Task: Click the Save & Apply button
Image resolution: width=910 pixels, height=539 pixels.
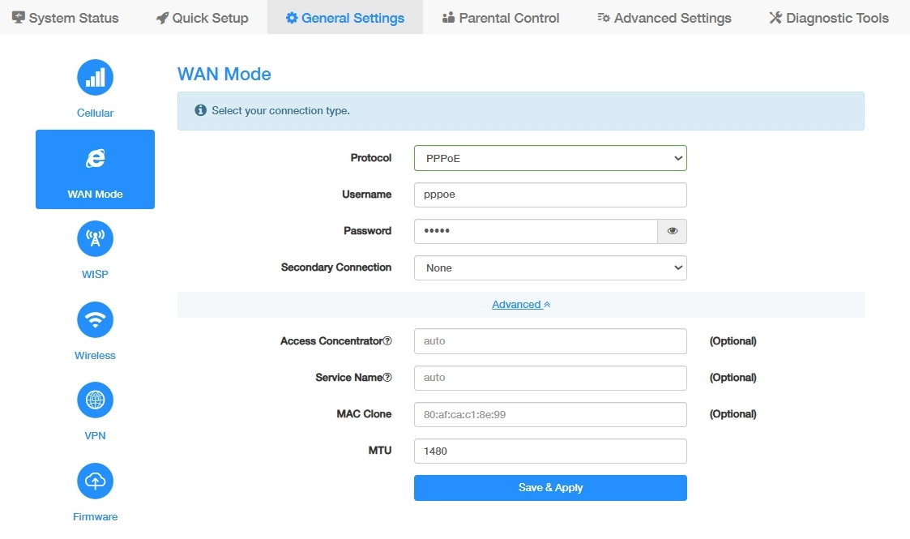Action: [550, 488]
